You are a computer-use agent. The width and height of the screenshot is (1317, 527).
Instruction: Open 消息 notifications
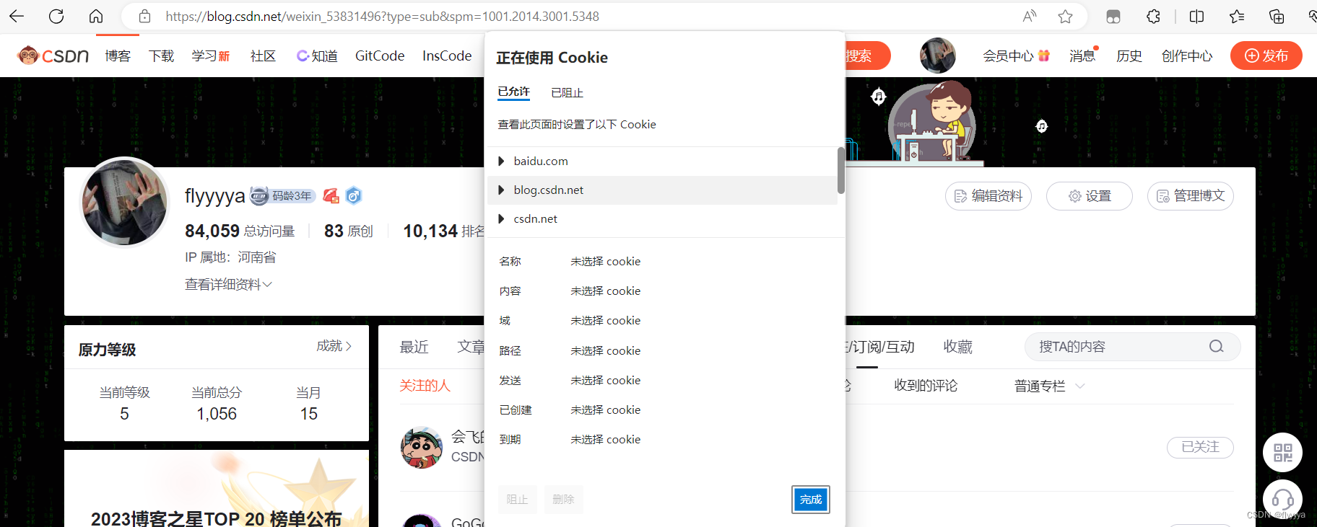tap(1082, 56)
